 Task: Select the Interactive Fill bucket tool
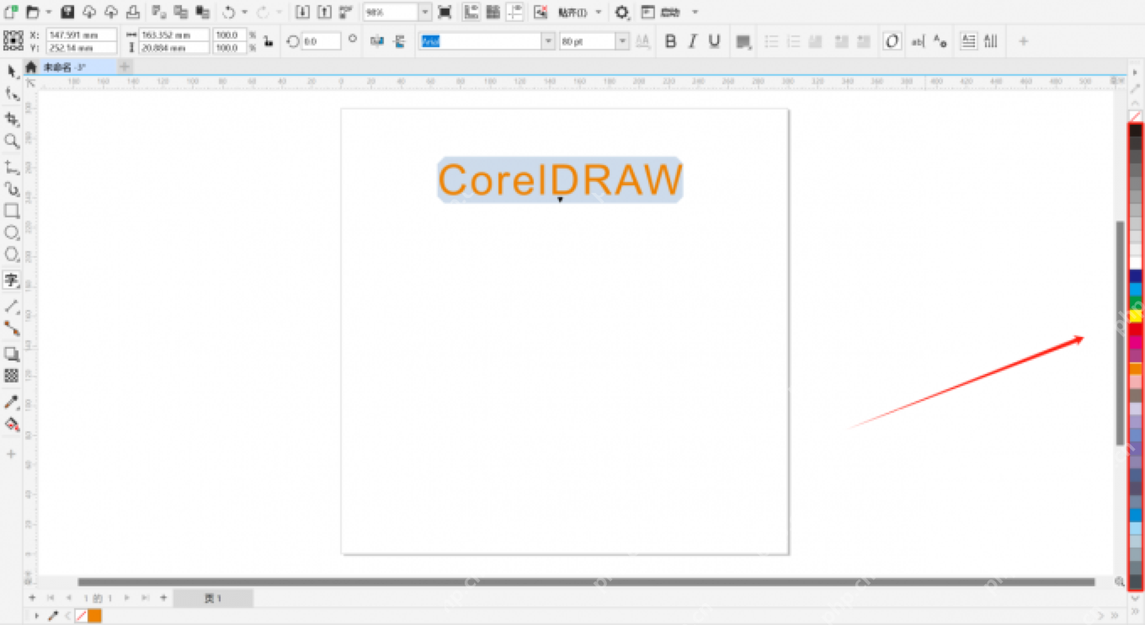pos(12,424)
